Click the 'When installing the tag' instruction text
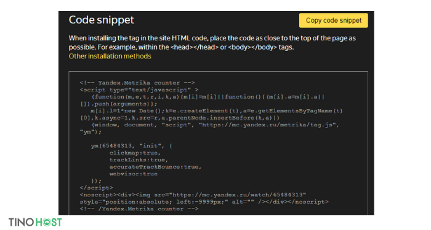The image size is (431, 230). [212, 42]
